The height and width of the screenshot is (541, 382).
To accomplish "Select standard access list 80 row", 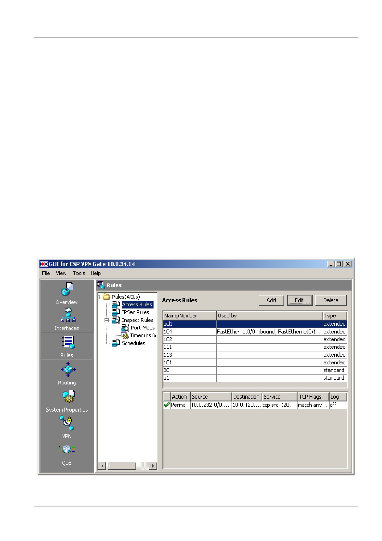I will [255, 370].
